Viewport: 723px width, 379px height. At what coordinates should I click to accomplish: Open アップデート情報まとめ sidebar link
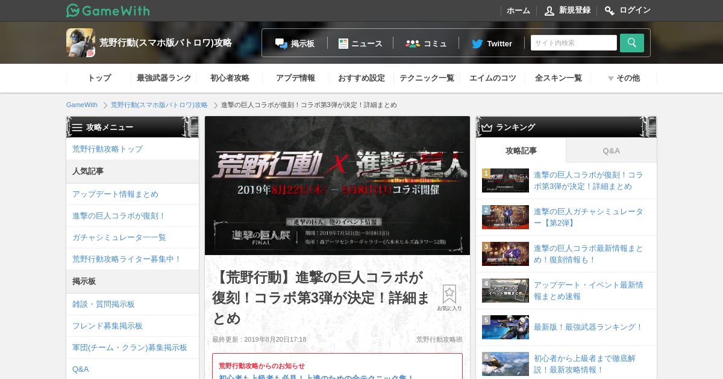[x=133, y=194]
